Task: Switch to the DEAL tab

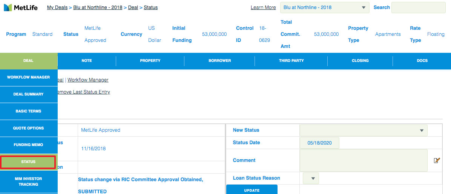Action: click(29, 61)
